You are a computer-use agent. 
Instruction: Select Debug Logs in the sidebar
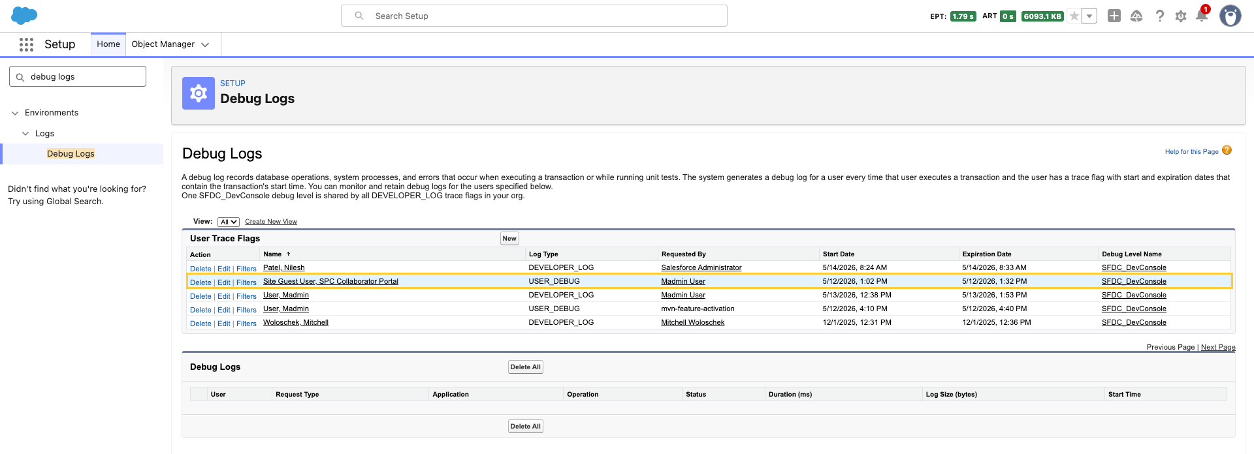click(71, 154)
